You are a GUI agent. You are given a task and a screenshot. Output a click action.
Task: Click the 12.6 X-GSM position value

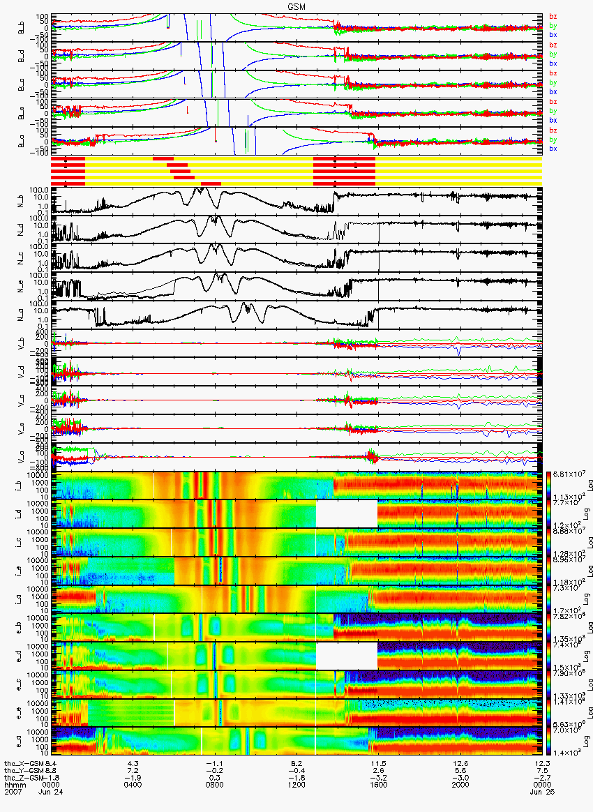tap(460, 763)
